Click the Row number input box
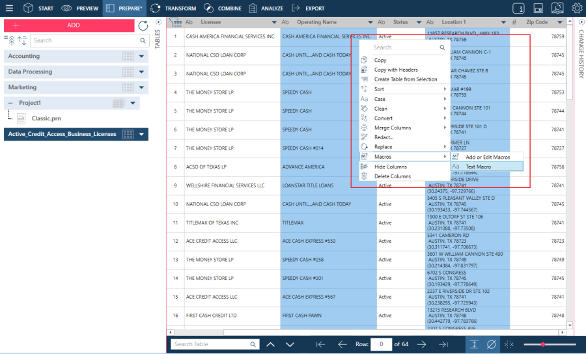The image size is (586, 354). pos(381,344)
